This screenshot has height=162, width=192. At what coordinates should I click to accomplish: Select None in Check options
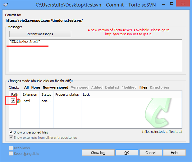point(36,87)
